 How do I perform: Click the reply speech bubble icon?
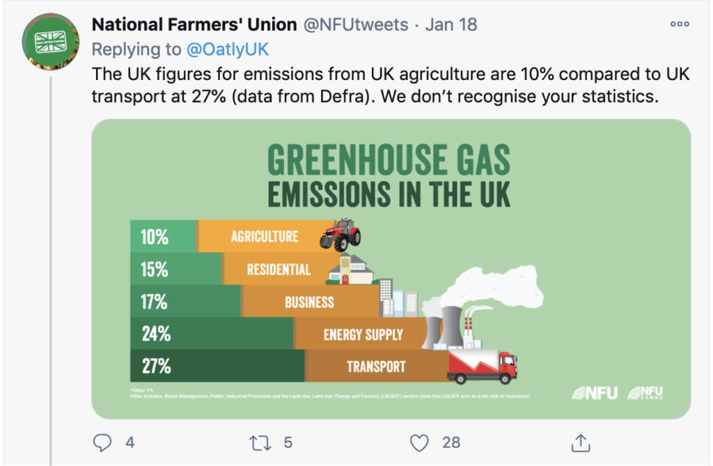coord(102,442)
